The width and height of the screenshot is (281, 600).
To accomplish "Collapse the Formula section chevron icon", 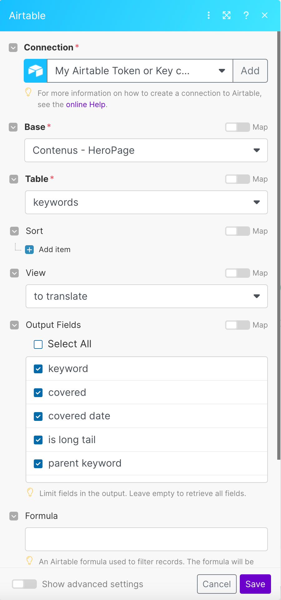I will pos(14,516).
